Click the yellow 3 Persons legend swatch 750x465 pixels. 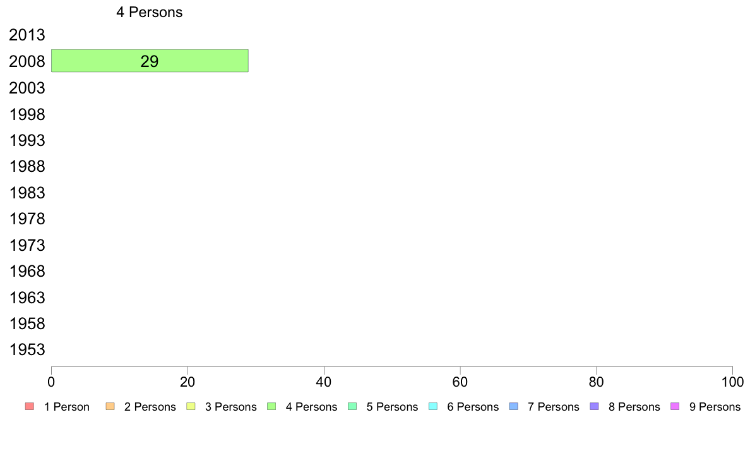(x=191, y=407)
